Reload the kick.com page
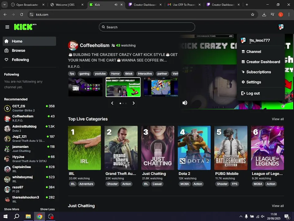The width and height of the screenshot is (294, 221). (x=21, y=14)
